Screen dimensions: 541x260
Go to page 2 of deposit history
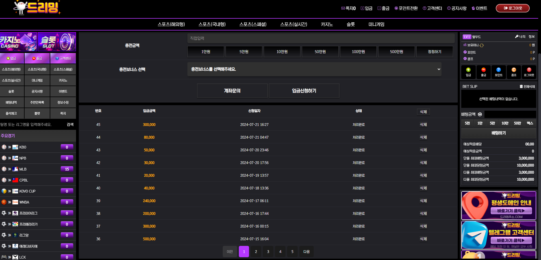256,252
